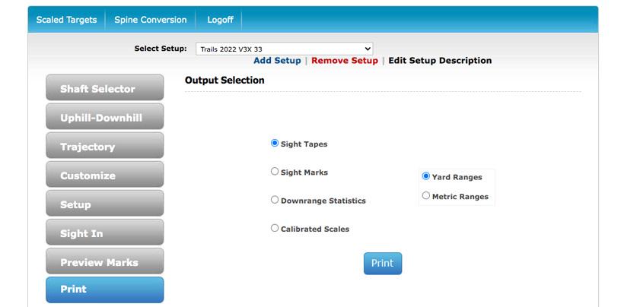
Task: Navigate to the Trajectory section
Action: 104,146
